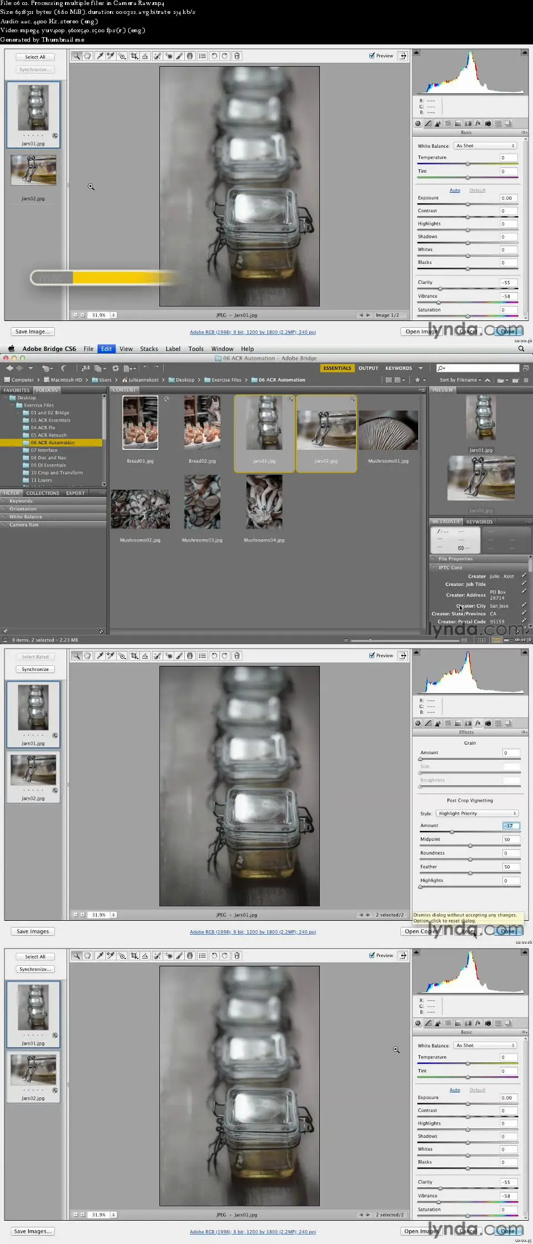Open the Sort by Filename dropdown

point(459,380)
